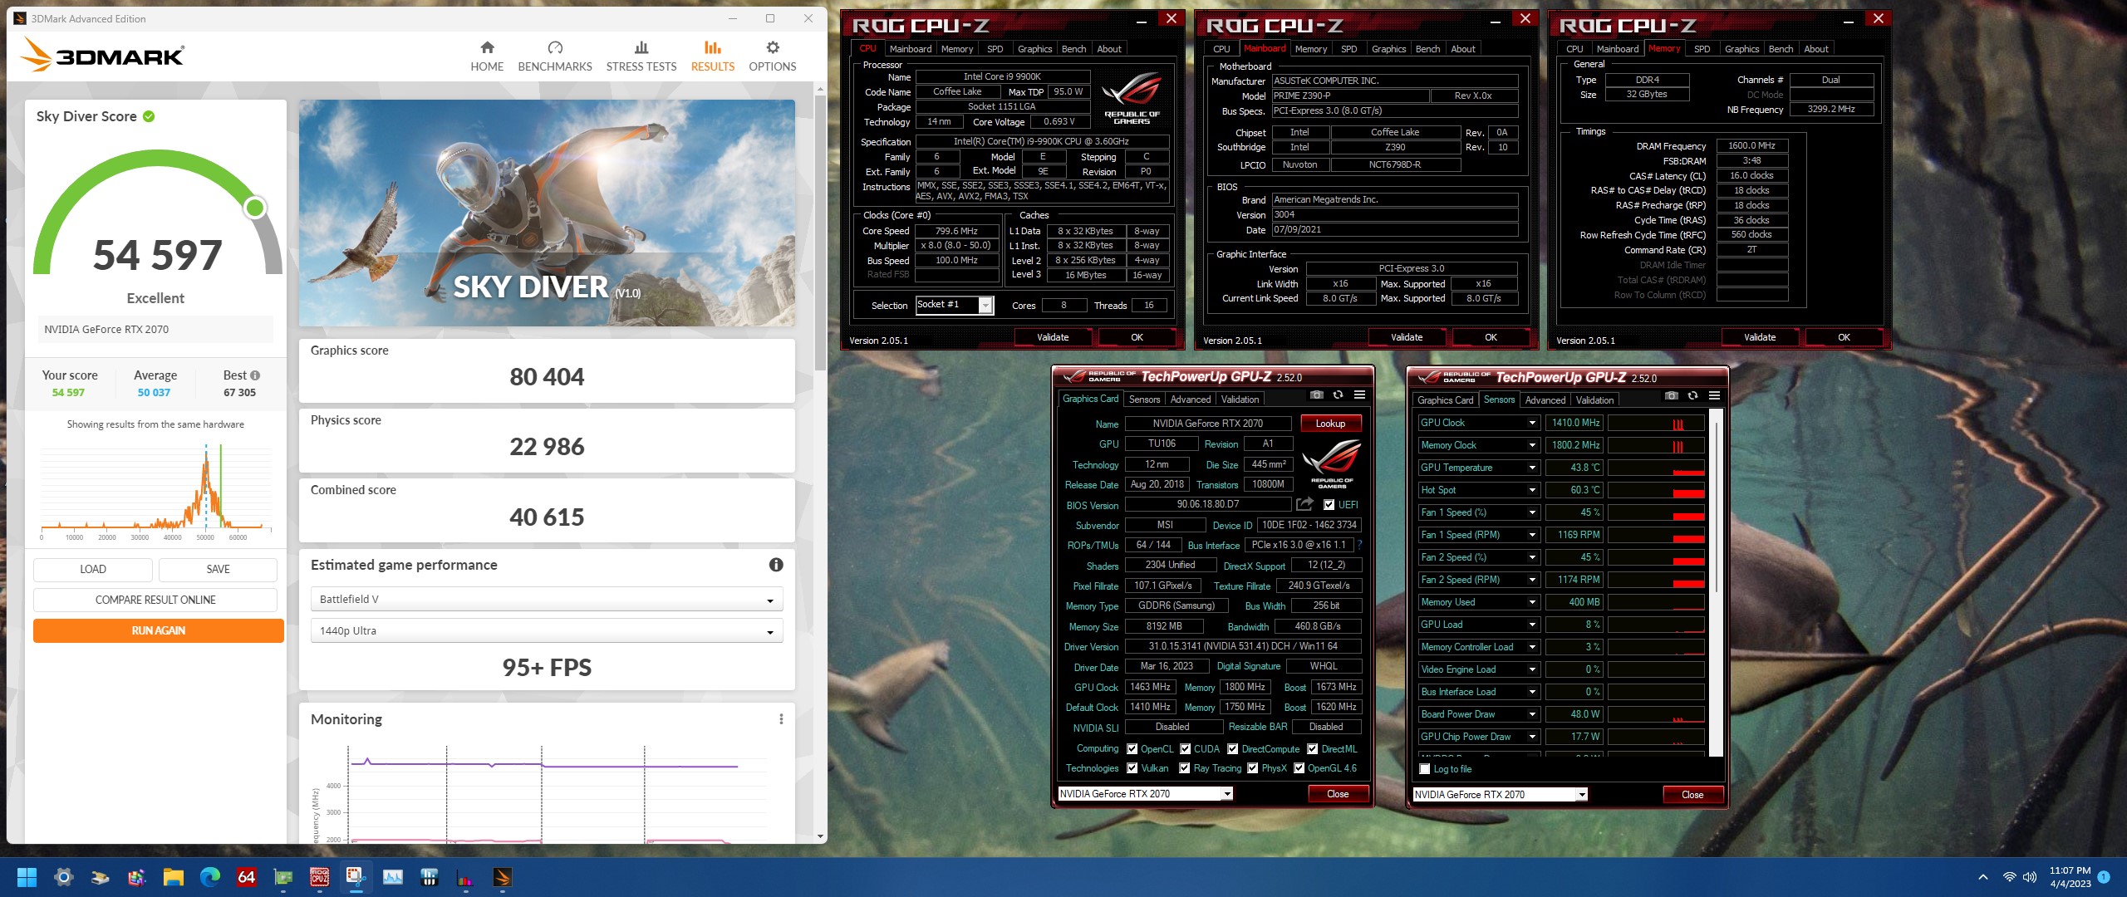
Task: Click the Bus Interface question mark
Action: tap(1360, 545)
